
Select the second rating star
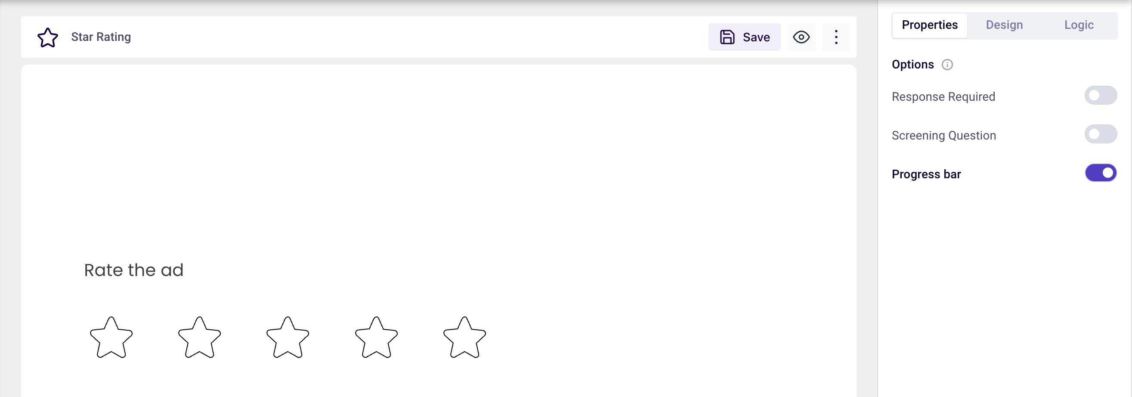[200, 338]
